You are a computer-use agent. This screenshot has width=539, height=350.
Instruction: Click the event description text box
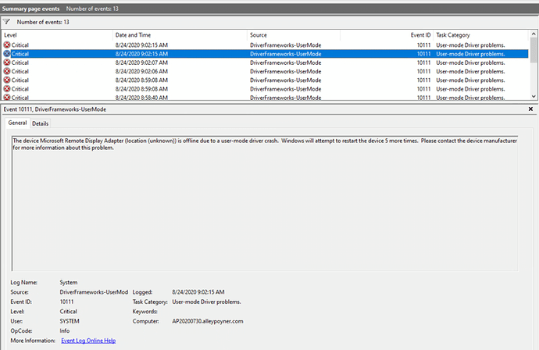point(265,203)
